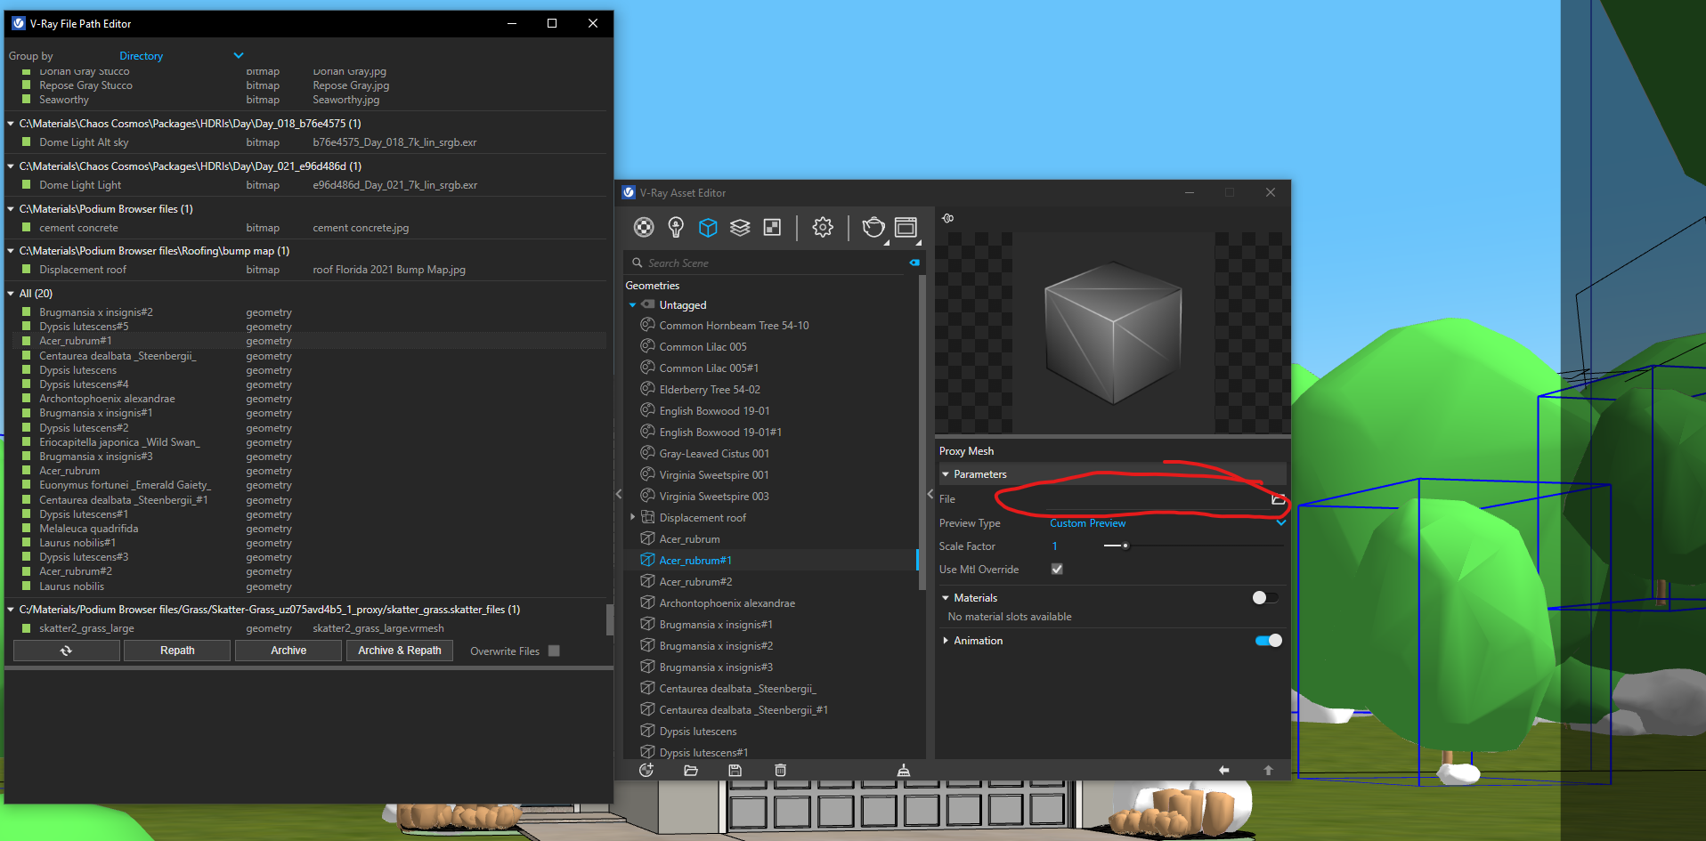The width and height of the screenshot is (1706, 841).
Task: Show the V-Ray frame buffer window
Action: [906, 228]
